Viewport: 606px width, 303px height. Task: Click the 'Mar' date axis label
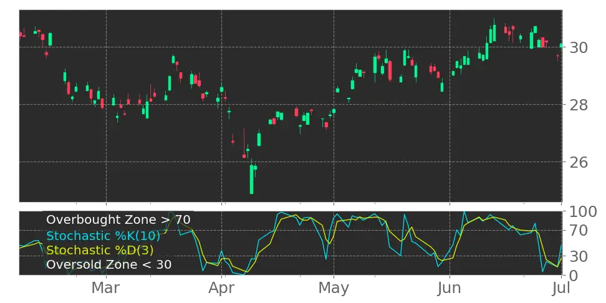tap(106, 288)
